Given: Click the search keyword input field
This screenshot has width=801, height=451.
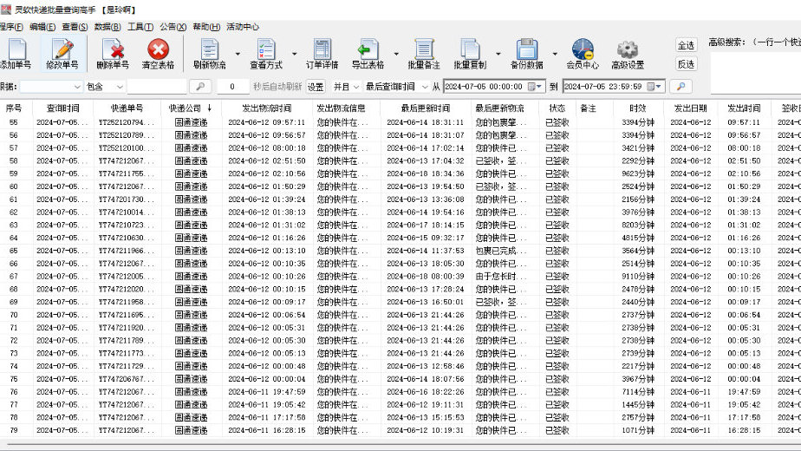Looking at the screenshot, I should (x=157, y=87).
